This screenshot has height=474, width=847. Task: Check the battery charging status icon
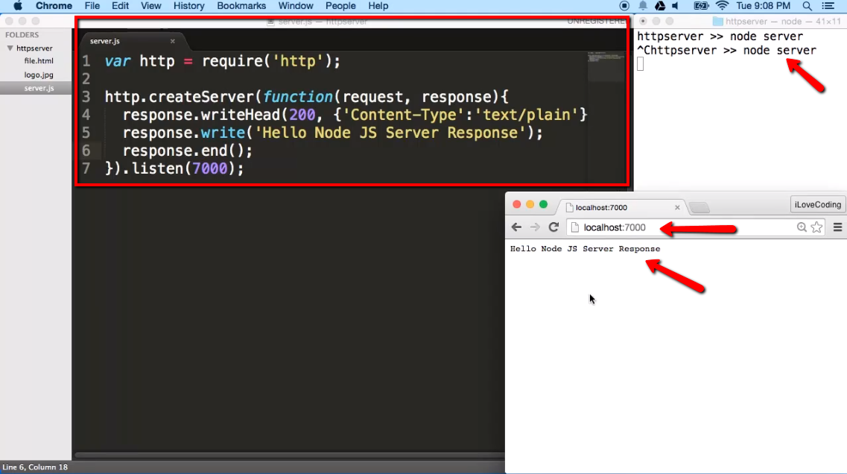coord(701,6)
